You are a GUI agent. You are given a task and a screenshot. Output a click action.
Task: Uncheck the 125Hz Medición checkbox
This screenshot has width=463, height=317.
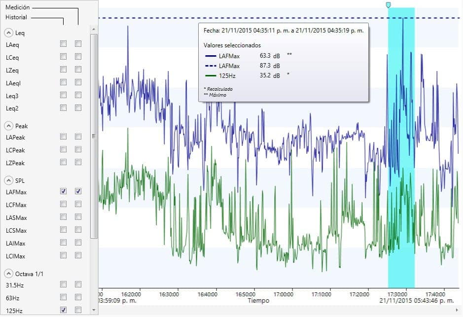63,311
